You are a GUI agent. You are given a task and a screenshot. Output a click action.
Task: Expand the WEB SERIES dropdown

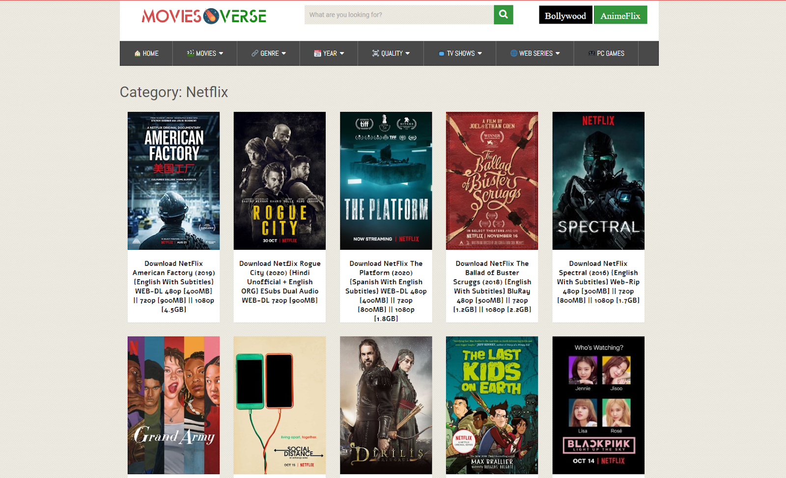click(x=535, y=53)
